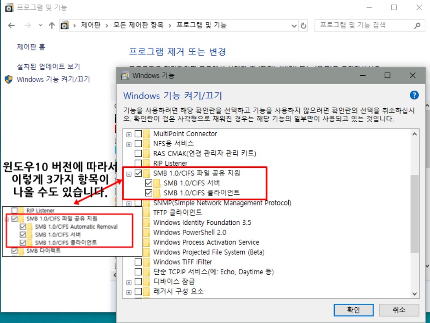The image size is (430, 323).
Task: Go back using the back arrow
Action: [x=11, y=25]
